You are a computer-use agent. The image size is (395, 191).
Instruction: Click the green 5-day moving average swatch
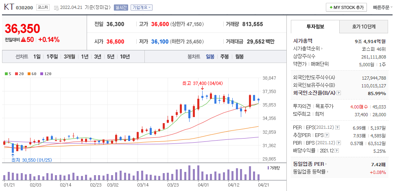6,74
